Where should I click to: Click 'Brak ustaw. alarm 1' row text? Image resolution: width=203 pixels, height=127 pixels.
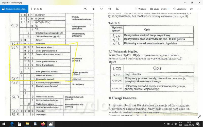(45, 47)
